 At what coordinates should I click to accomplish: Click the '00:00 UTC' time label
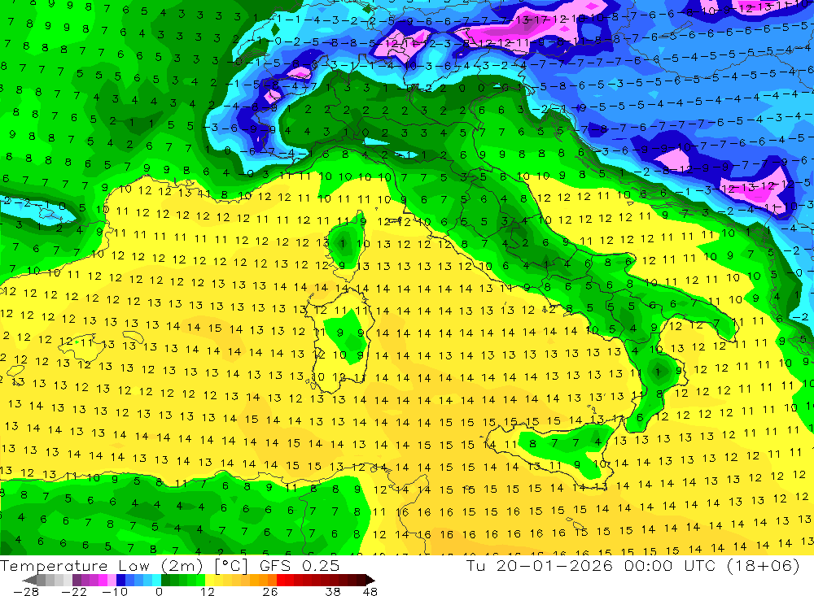(670, 566)
